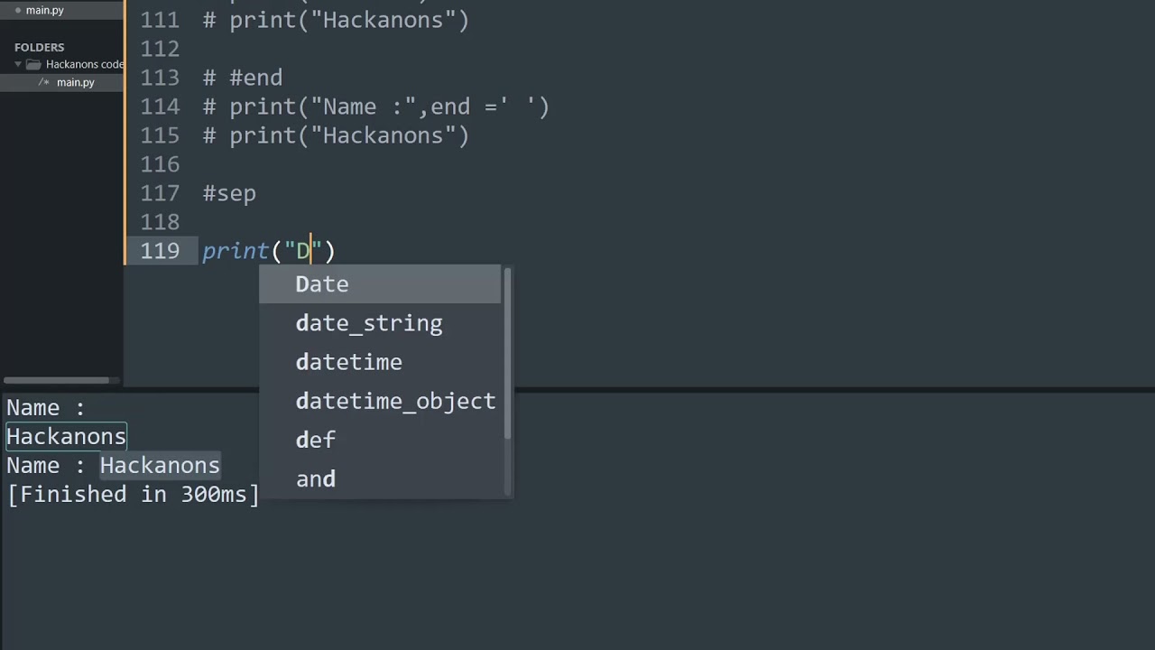Screen dimensions: 1155x650
Task: Click the Finished in 300ms output line
Action: point(133,494)
